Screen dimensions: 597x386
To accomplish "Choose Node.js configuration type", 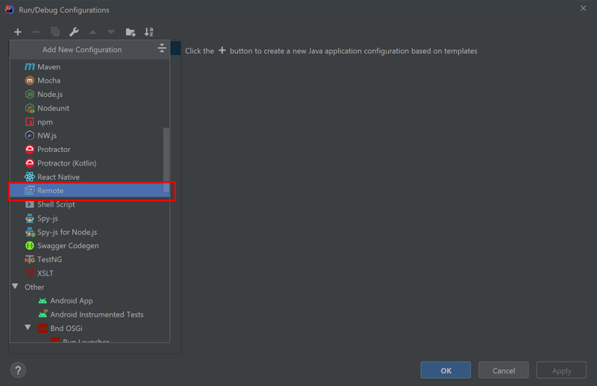I will pyautogui.click(x=90, y=94).
